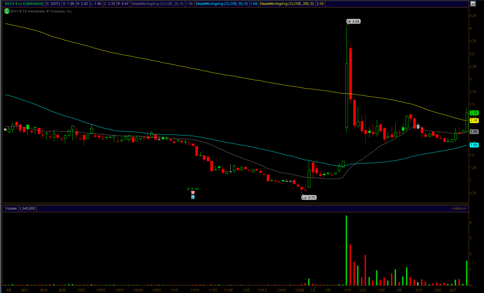484x293 pixels.
Task: Select the Hi: 4.04 price bubble
Action: [x=354, y=21]
